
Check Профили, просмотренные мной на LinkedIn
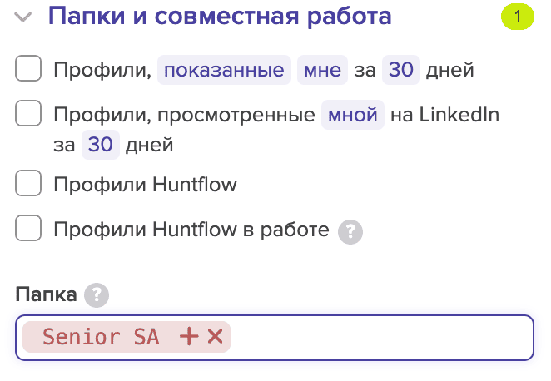coord(28,113)
